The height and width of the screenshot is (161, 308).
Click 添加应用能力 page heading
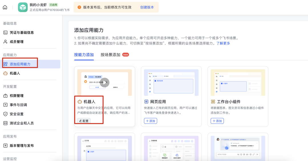point(89,30)
